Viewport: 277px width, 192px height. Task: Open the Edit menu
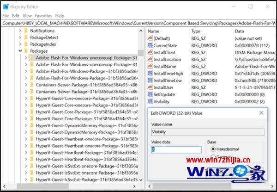(x=16, y=16)
